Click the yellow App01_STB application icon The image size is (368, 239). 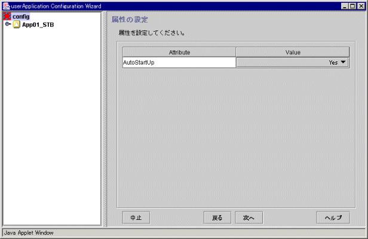click(x=17, y=24)
